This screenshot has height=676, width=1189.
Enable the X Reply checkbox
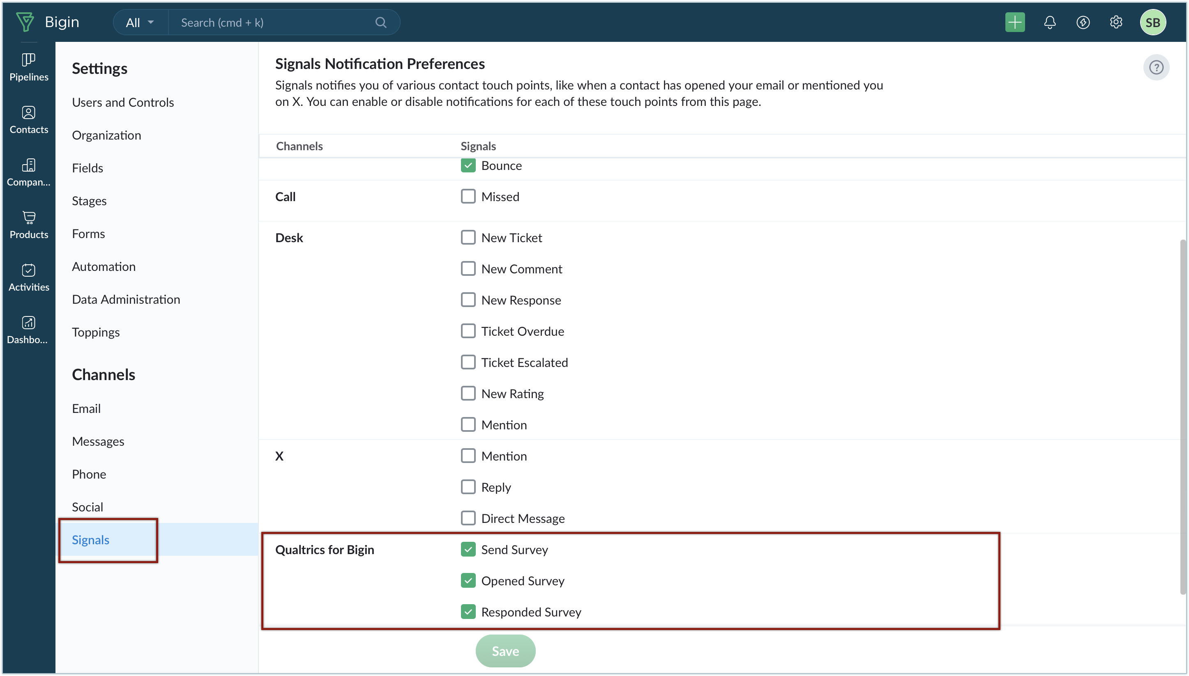pyautogui.click(x=468, y=486)
